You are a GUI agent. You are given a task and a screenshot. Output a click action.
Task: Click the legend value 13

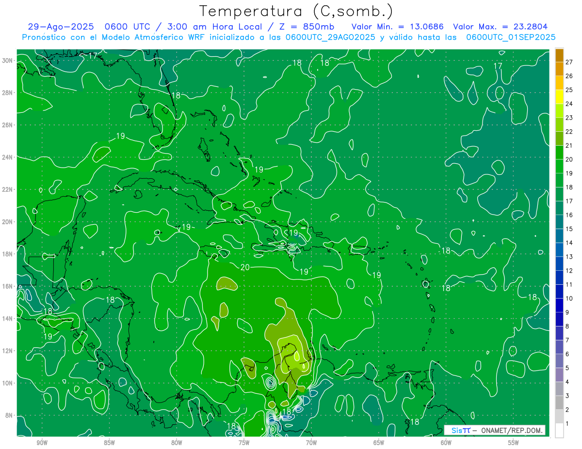click(569, 256)
